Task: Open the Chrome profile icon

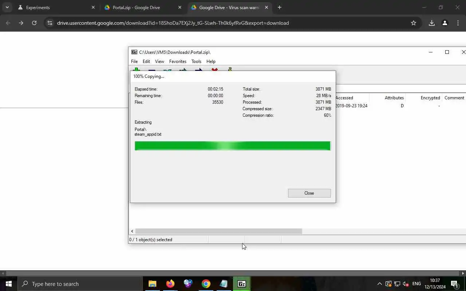Action: click(x=445, y=23)
